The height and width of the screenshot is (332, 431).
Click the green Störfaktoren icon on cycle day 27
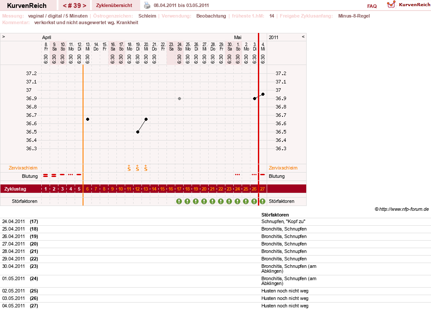[x=262, y=202]
